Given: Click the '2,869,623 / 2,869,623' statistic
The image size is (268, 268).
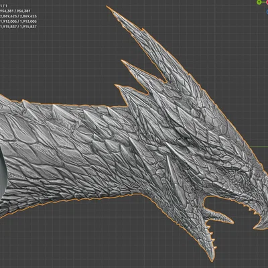Looking at the screenshot, I should point(18,16).
